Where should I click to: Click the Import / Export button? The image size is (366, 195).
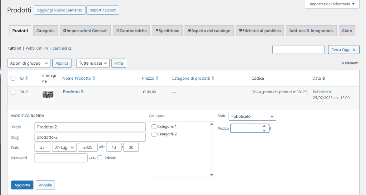(103, 10)
